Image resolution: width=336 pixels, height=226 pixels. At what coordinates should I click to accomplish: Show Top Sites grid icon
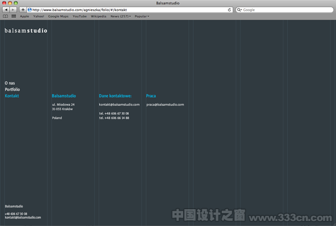click(x=13, y=16)
